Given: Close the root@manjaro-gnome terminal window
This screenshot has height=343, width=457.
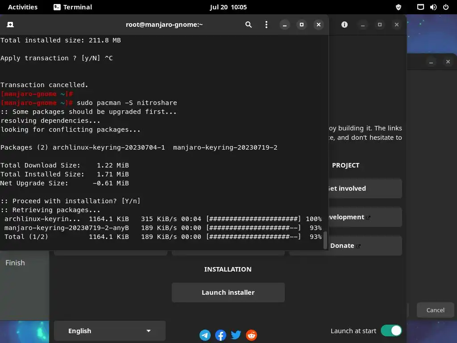Looking at the screenshot, I should click(319, 25).
